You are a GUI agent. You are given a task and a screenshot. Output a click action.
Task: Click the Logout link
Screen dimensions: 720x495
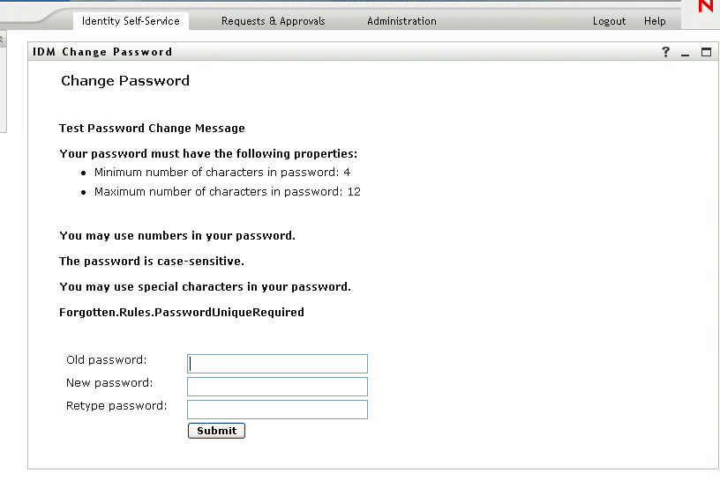click(x=609, y=21)
